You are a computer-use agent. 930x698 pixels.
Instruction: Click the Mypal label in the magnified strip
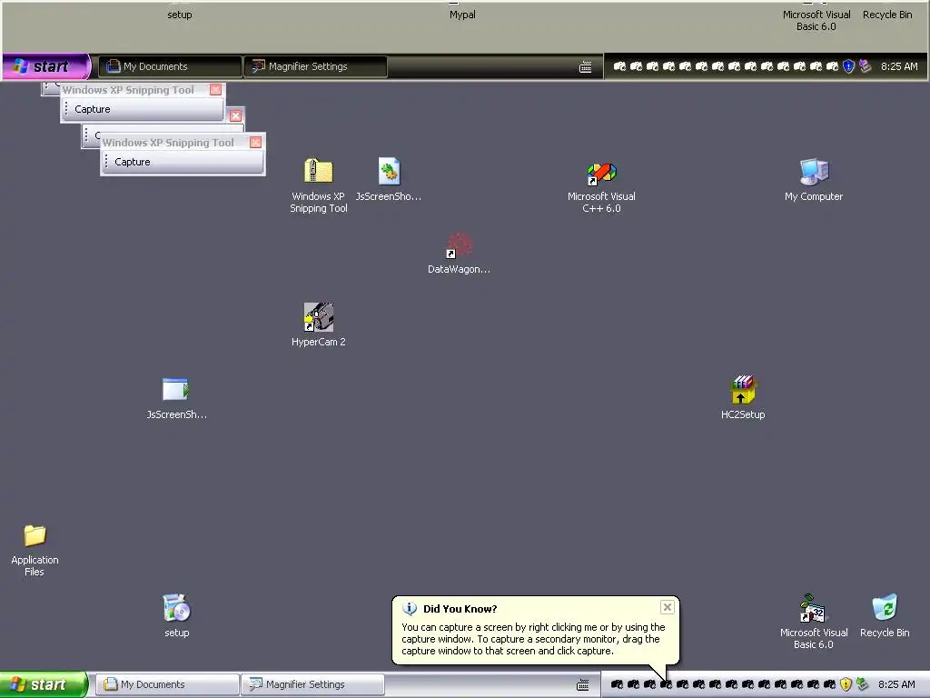tap(462, 15)
